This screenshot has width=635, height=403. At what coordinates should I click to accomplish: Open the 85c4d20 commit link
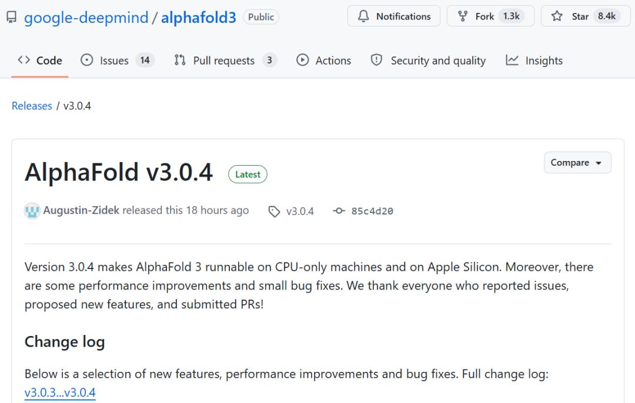(x=372, y=211)
